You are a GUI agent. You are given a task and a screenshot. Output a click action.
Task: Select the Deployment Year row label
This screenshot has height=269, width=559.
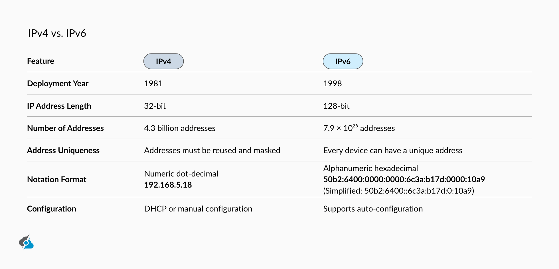[58, 83]
